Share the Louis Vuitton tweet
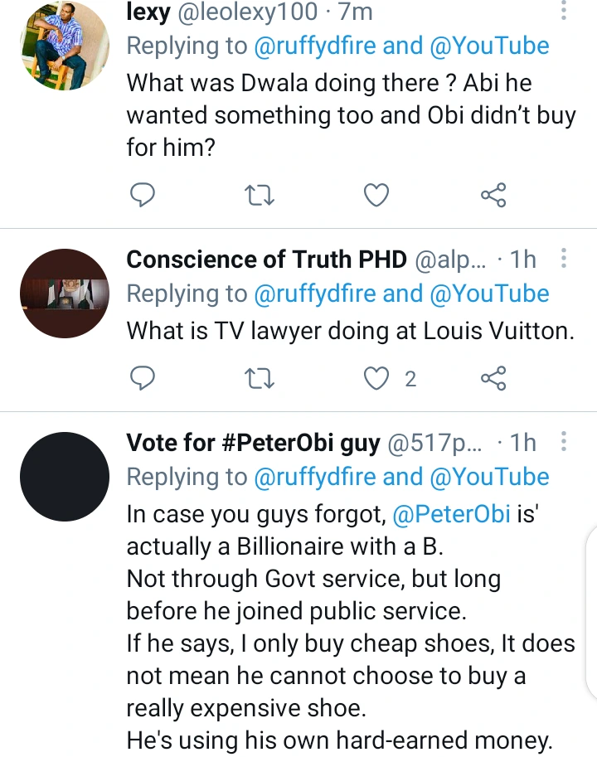This screenshot has width=597, height=757. (493, 379)
